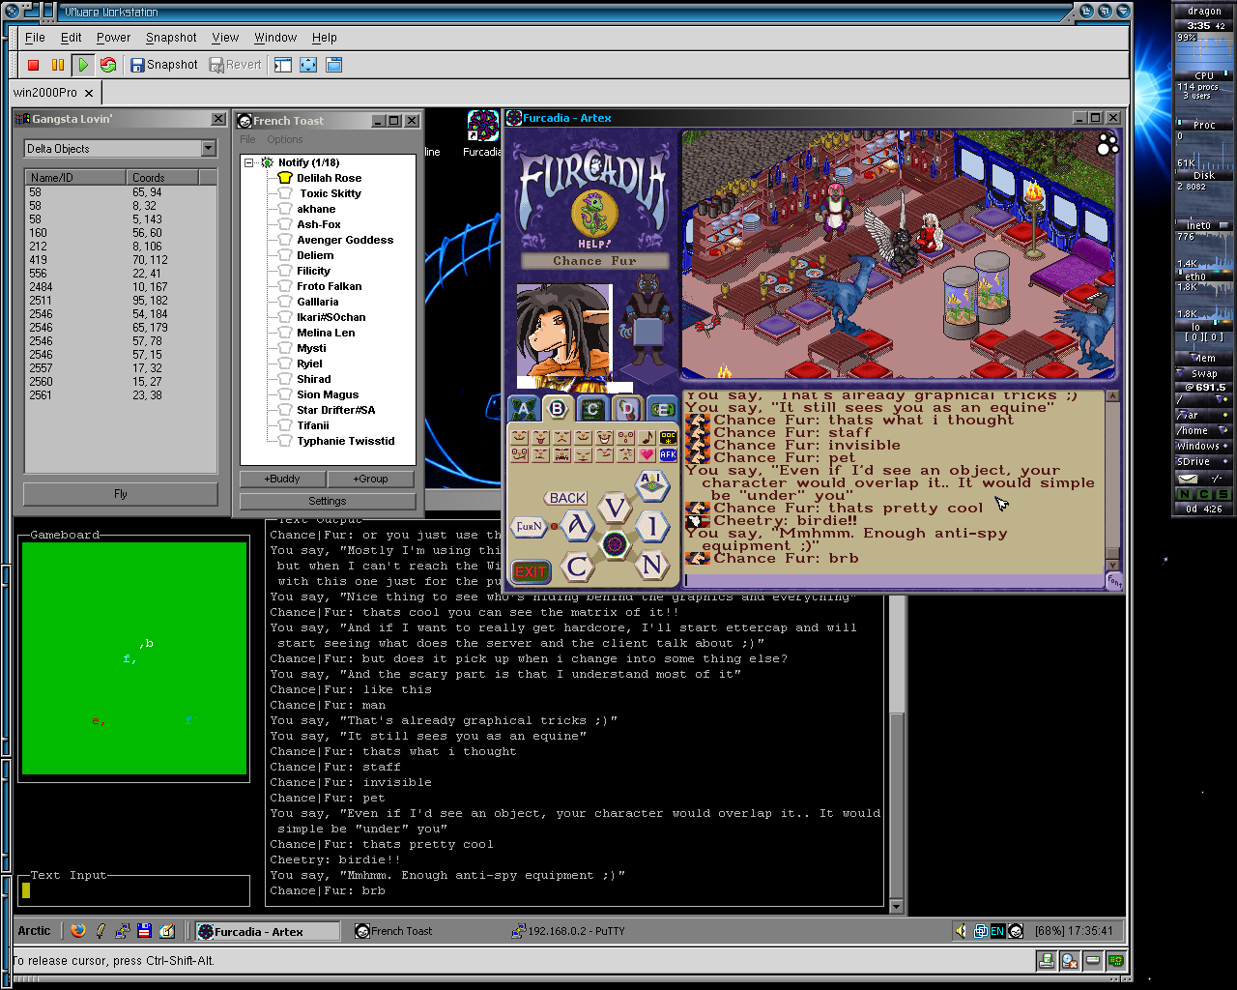This screenshot has height=990, width=1237.
Task: Click the C hexagon map button
Action: 578,567
